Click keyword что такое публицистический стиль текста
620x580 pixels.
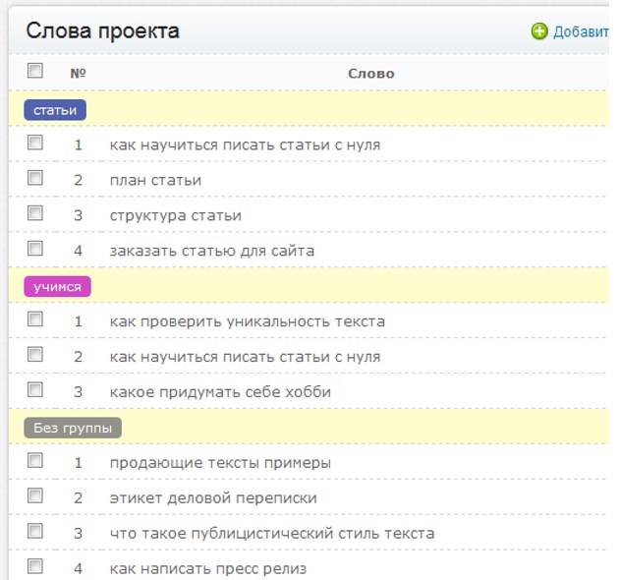pyautogui.click(x=271, y=533)
